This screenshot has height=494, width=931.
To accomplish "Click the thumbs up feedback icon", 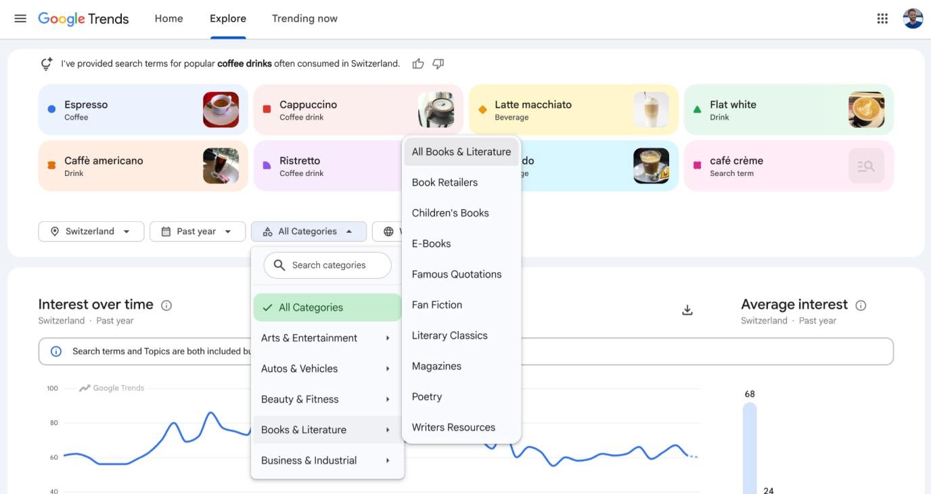I will (418, 64).
